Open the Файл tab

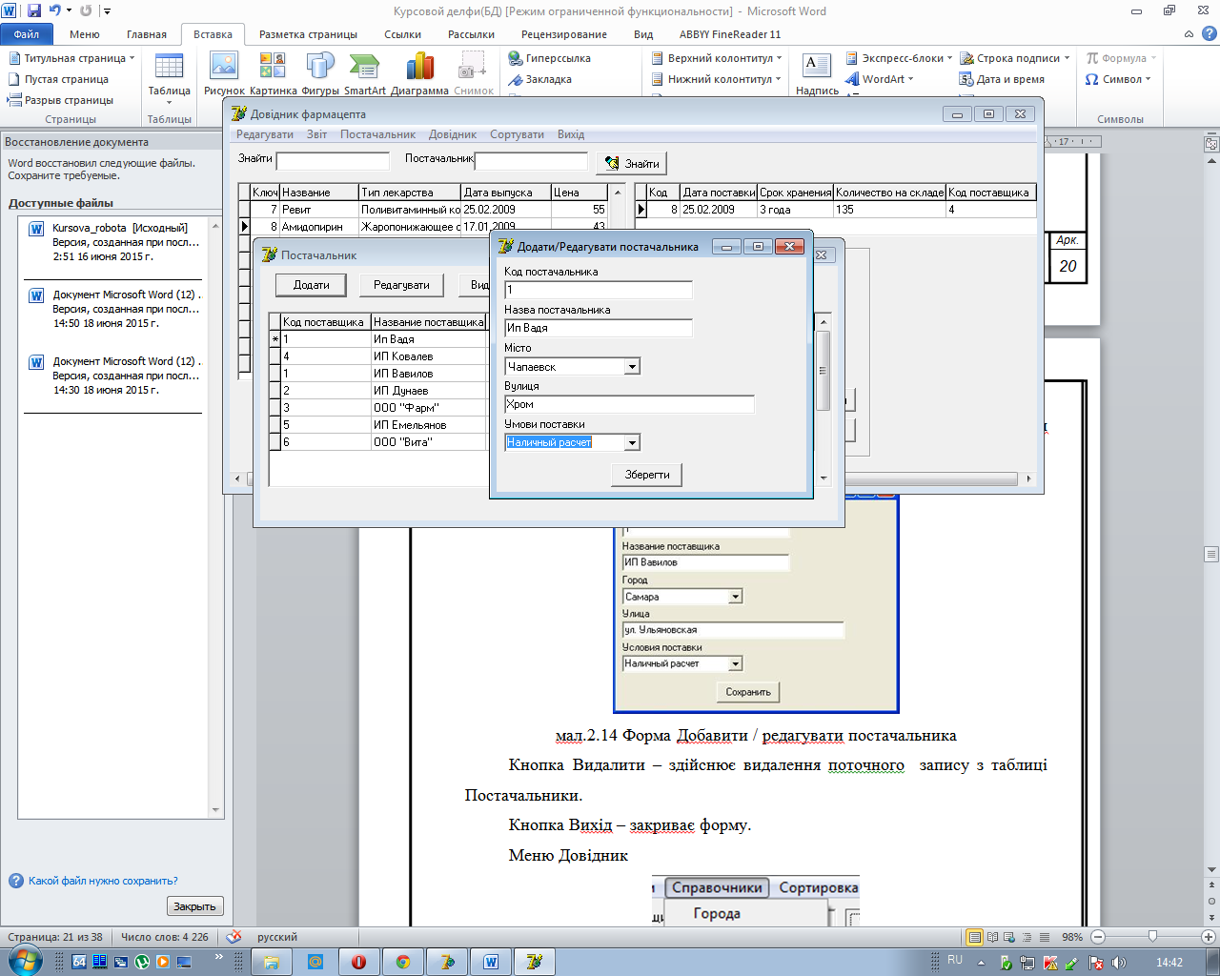point(27,34)
